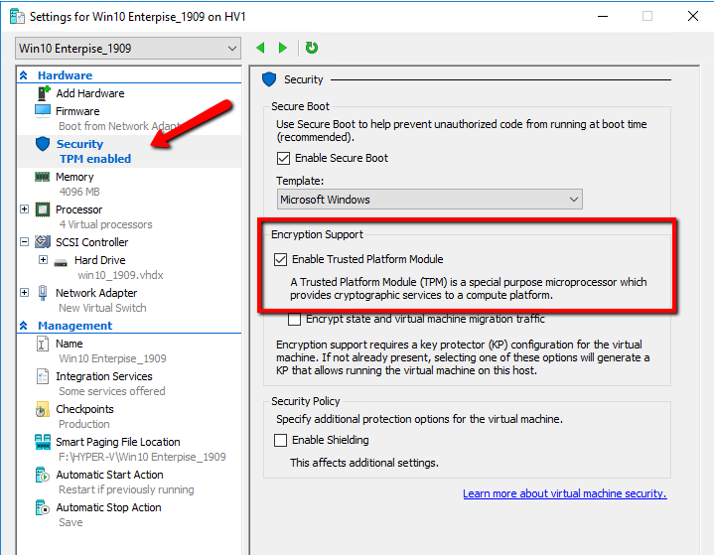The width and height of the screenshot is (714, 555).
Task: Select Smart Paging File Location
Action: point(118,442)
